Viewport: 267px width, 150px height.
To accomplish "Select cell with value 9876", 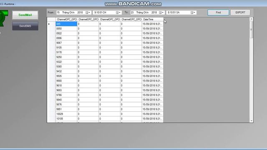I will tap(66, 105).
